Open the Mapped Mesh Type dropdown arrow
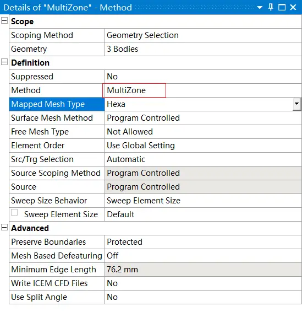The width and height of the screenshot is (302, 328). pos(296,104)
